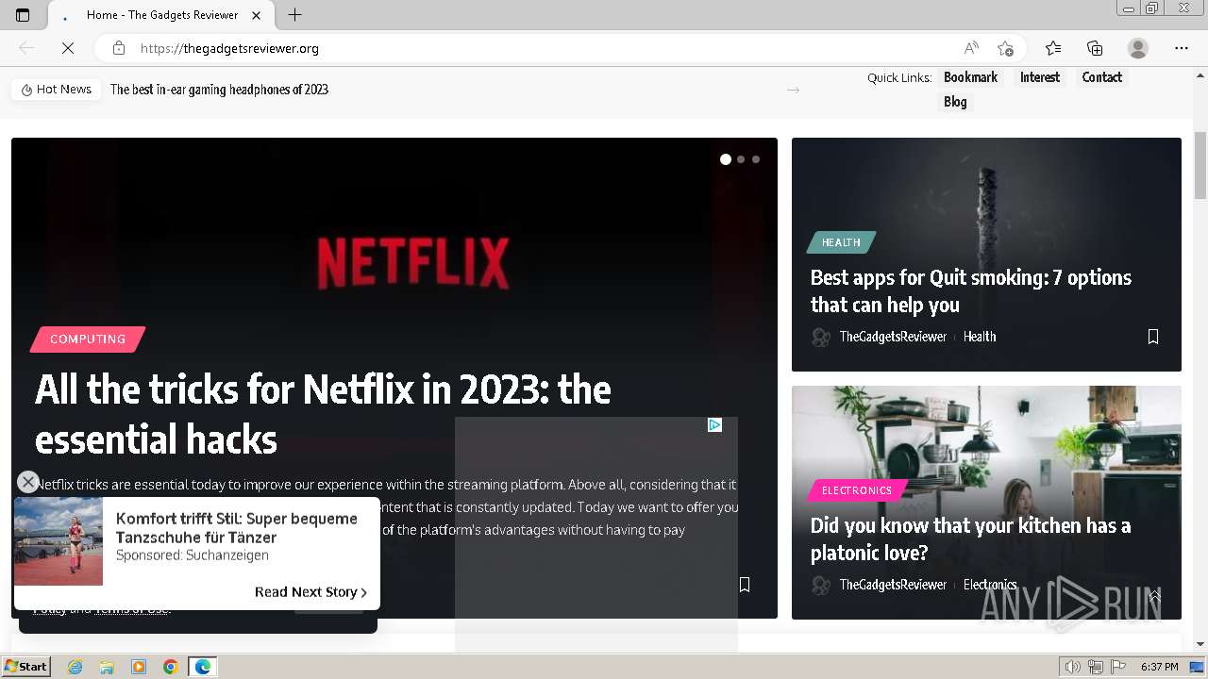Add this page to favorites star icon
Image resolution: width=1208 pixels, height=679 pixels.
[1005, 48]
